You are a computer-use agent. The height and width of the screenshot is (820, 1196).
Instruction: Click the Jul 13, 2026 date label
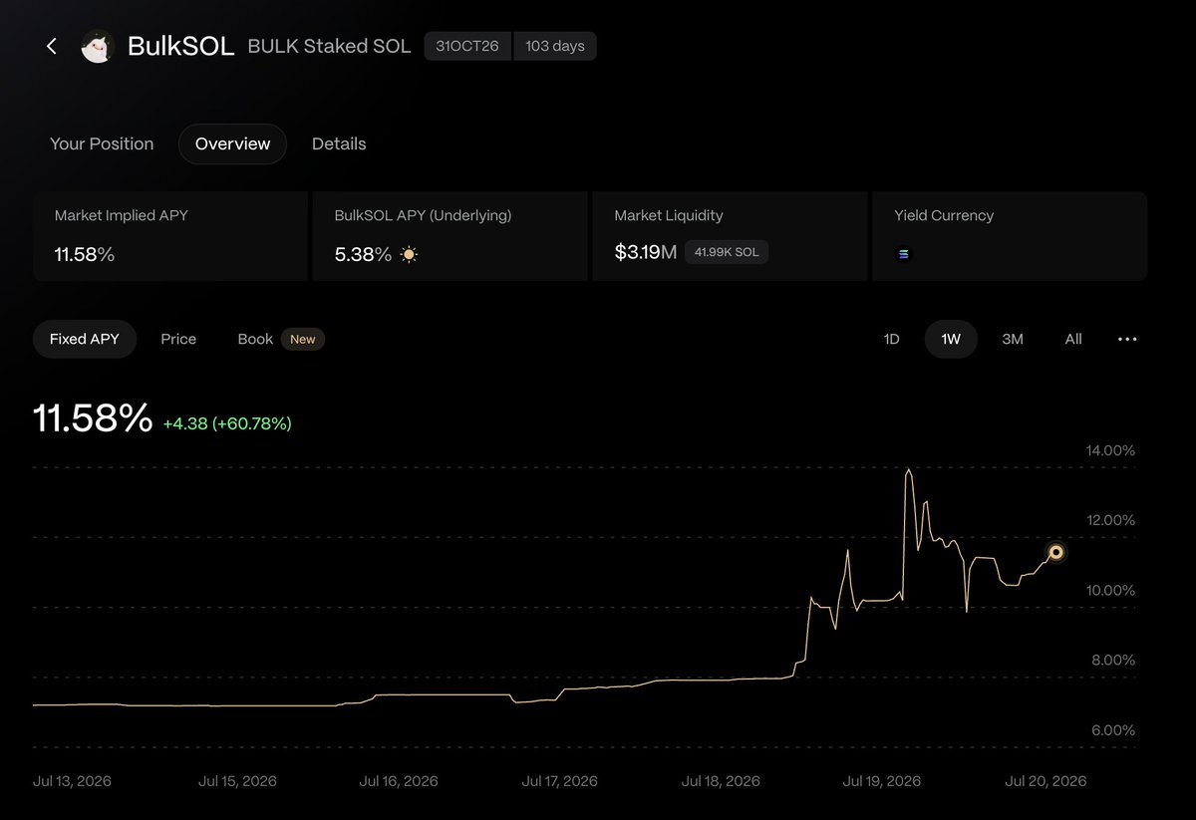pos(72,781)
